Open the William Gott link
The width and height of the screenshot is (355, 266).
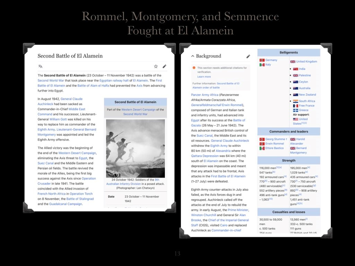59,119
